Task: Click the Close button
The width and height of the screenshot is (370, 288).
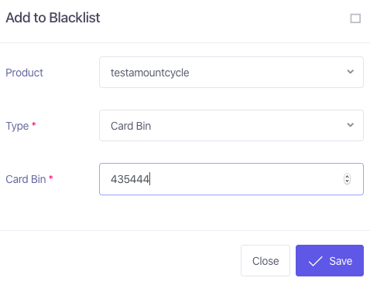Action: 266,261
